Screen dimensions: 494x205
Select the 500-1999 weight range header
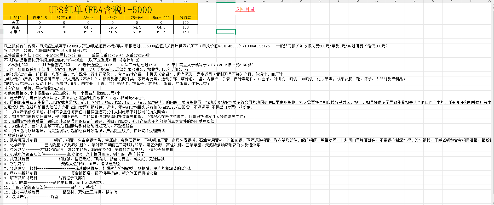click(161, 18)
